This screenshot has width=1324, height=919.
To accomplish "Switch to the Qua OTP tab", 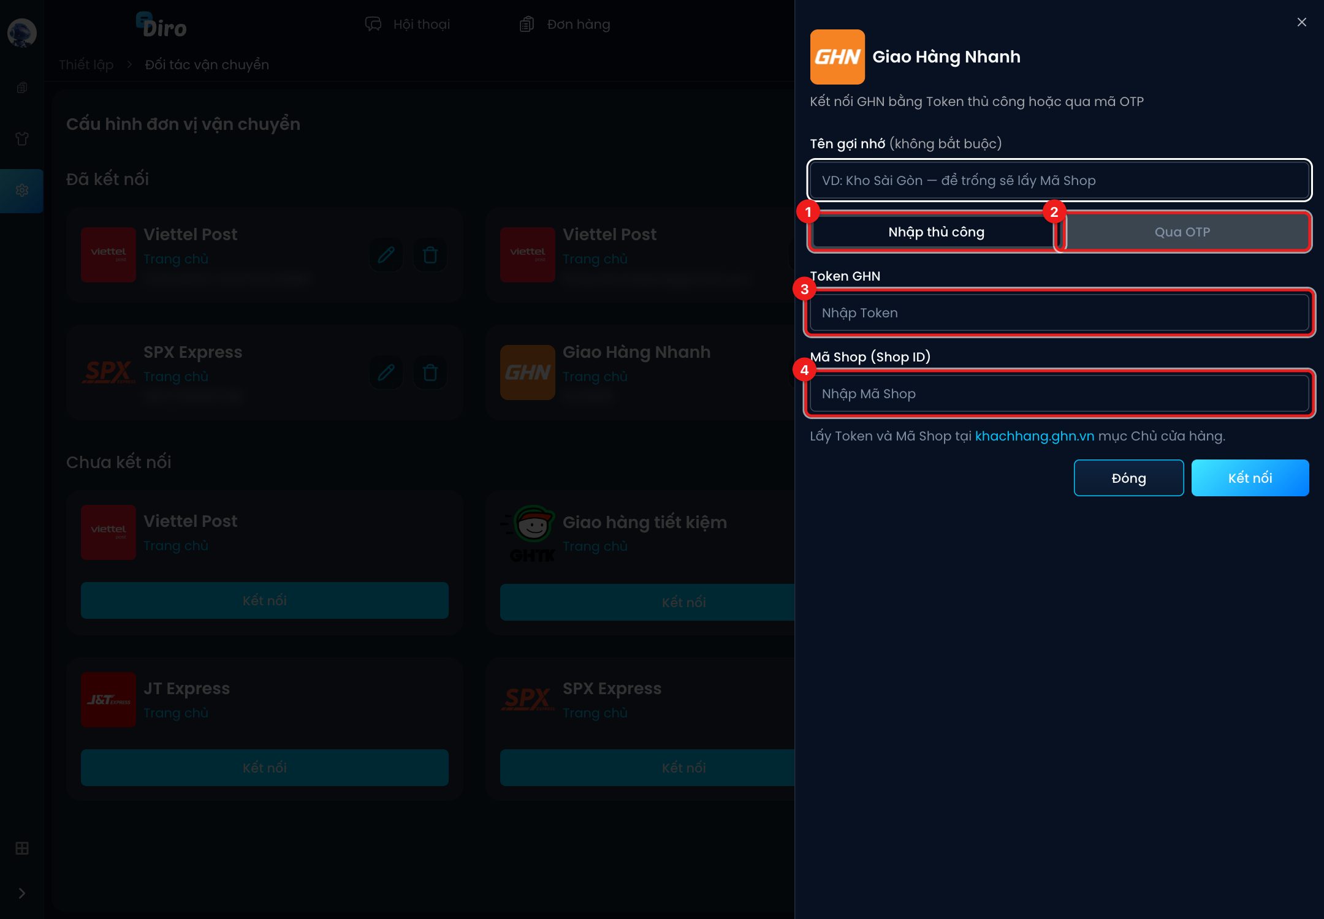I will click(x=1182, y=232).
